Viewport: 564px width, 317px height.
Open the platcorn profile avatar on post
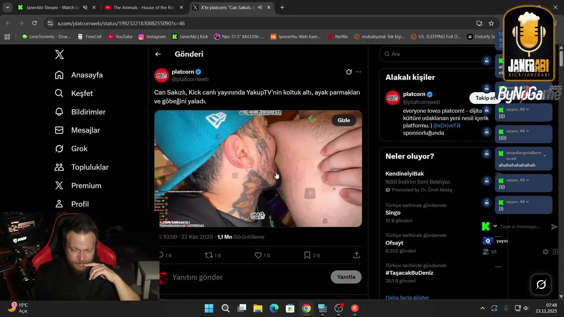tap(162, 75)
